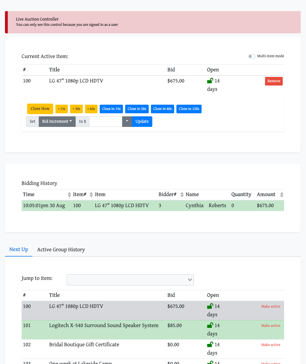
Task: Toggle the Multi-item mode switch
Action: [x=252, y=56]
